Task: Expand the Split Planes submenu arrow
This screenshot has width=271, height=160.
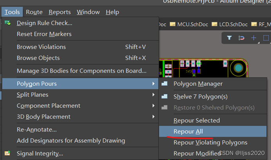Action: click(153, 95)
